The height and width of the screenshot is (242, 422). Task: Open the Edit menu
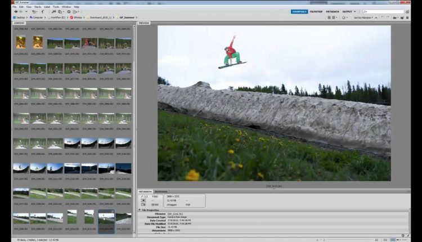click(x=21, y=7)
